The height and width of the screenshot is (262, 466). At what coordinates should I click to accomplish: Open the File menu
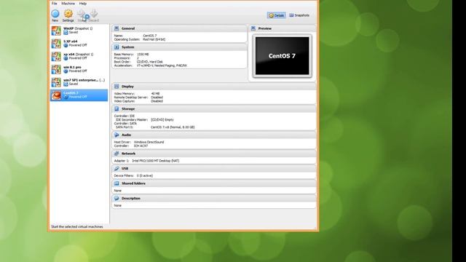[55, 4]
